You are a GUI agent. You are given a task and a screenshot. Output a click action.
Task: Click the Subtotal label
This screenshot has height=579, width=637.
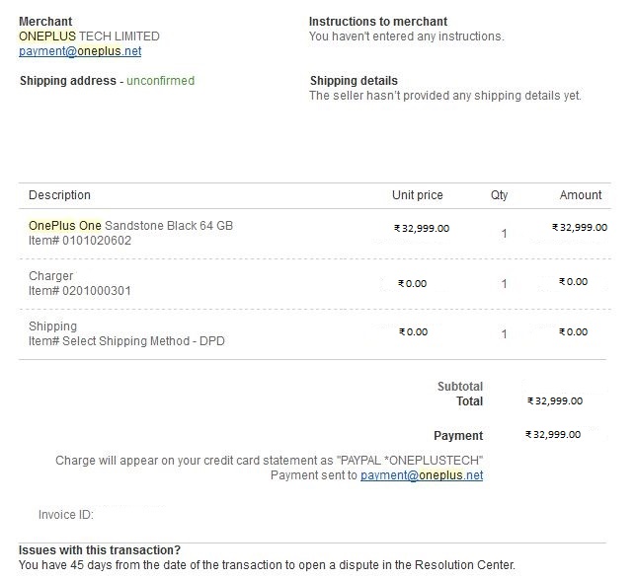(460, 387)
